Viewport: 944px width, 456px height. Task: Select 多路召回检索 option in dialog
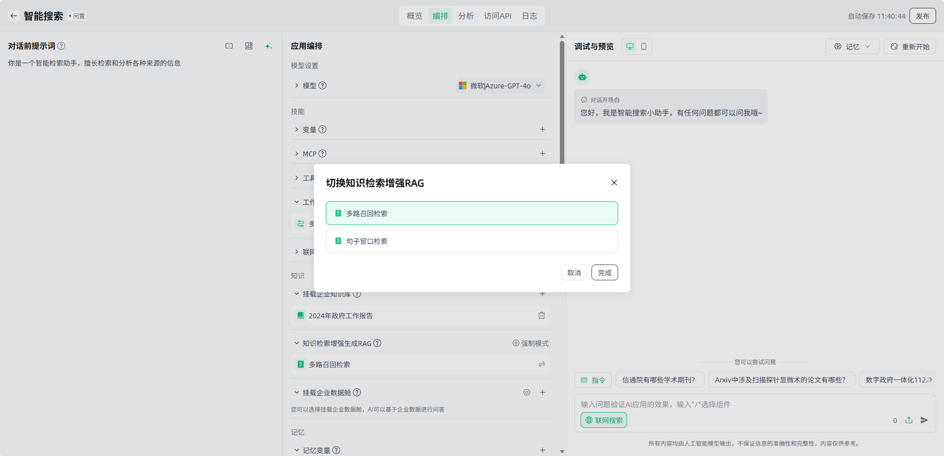[x=472, y=213]
